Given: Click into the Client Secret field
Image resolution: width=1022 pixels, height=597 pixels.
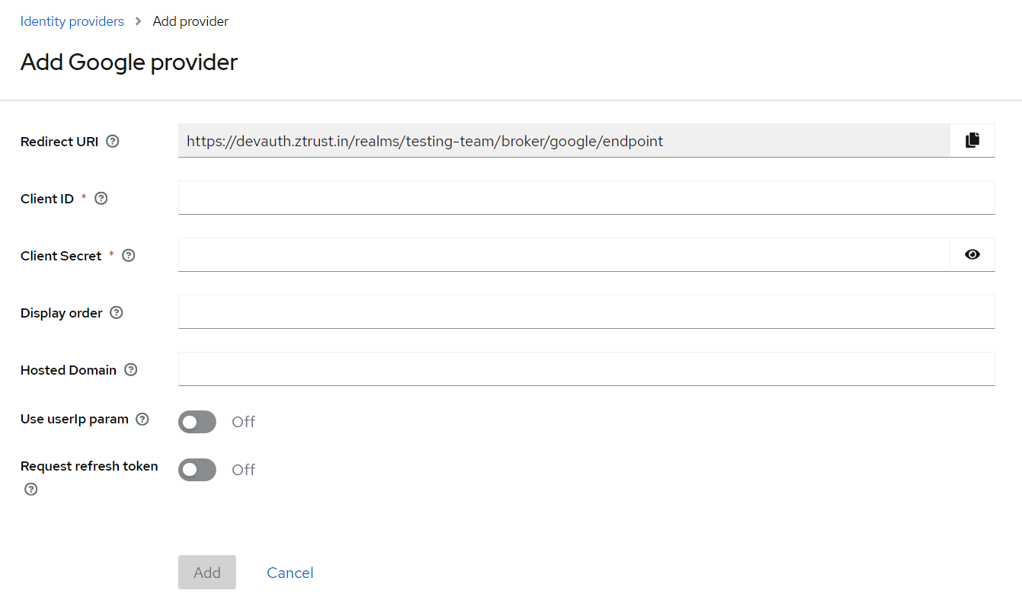Looking at the screenshot, I should (564, 255).
